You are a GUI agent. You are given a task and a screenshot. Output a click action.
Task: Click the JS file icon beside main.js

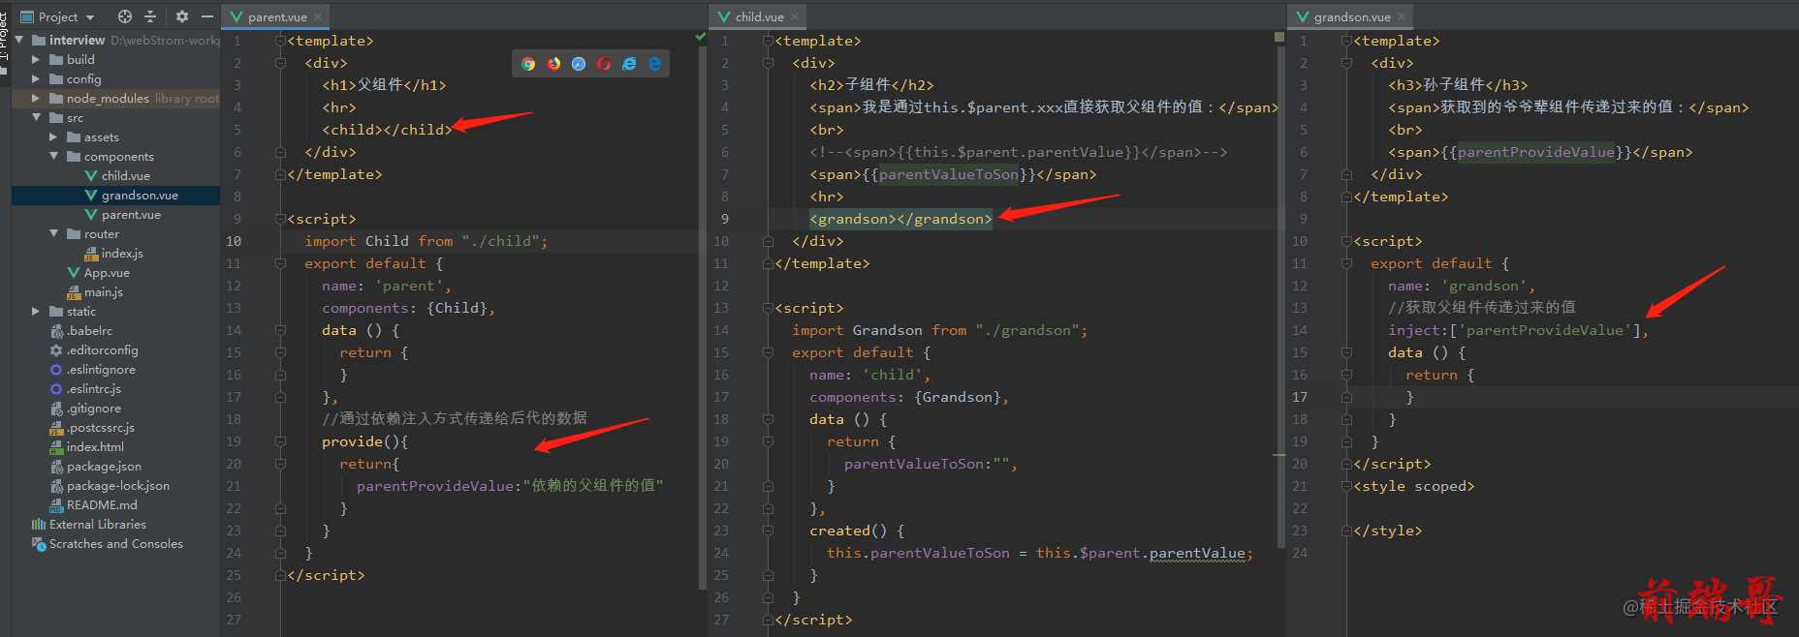[74, 292]
